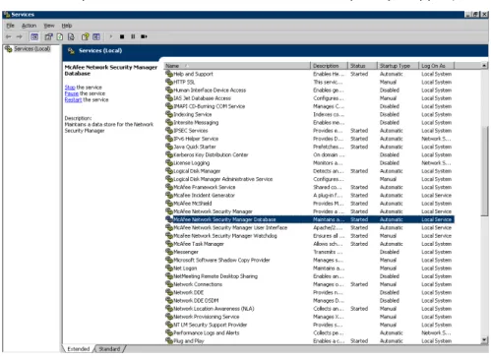Click the gear icon beside McAfee McShield
Screen dimensions: 491x358
tap(169, 204)
